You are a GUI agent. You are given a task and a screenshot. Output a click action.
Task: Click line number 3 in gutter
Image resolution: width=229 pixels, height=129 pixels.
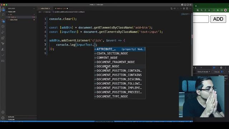[x=45, y=28]
